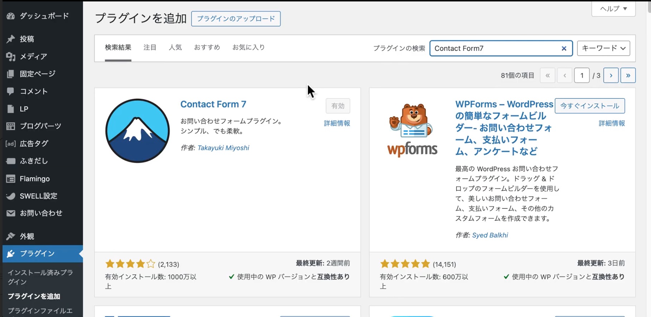Click the comment bubble icon beside コメント
Image resolution: width=651 pixels, height=317 pixels.
(x=11, y=91)
